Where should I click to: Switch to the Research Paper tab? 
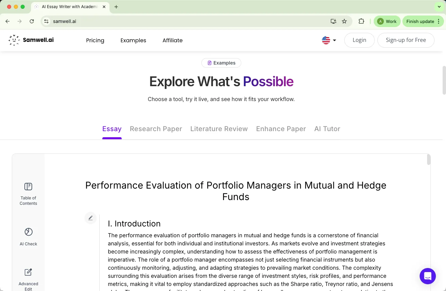pos(156,129)
